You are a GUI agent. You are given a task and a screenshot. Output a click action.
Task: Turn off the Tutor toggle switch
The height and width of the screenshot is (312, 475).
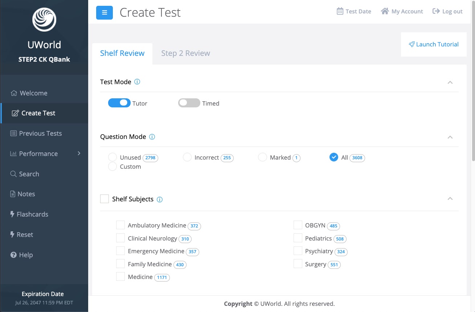tap(119, 103)
